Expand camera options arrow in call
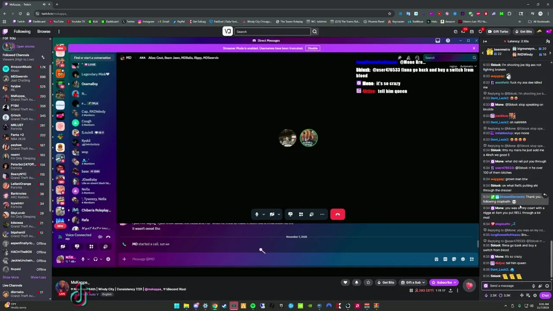The height and width of the screenshot is (311, 553). (279, 214)
